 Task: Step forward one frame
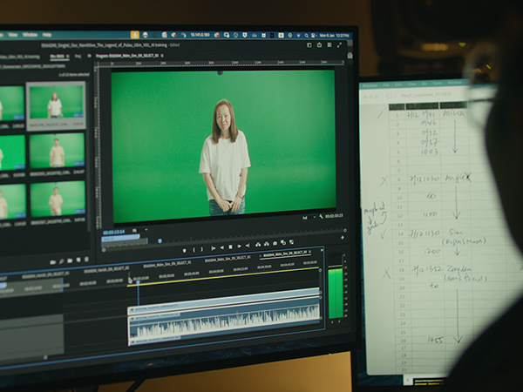click(239, 246)
